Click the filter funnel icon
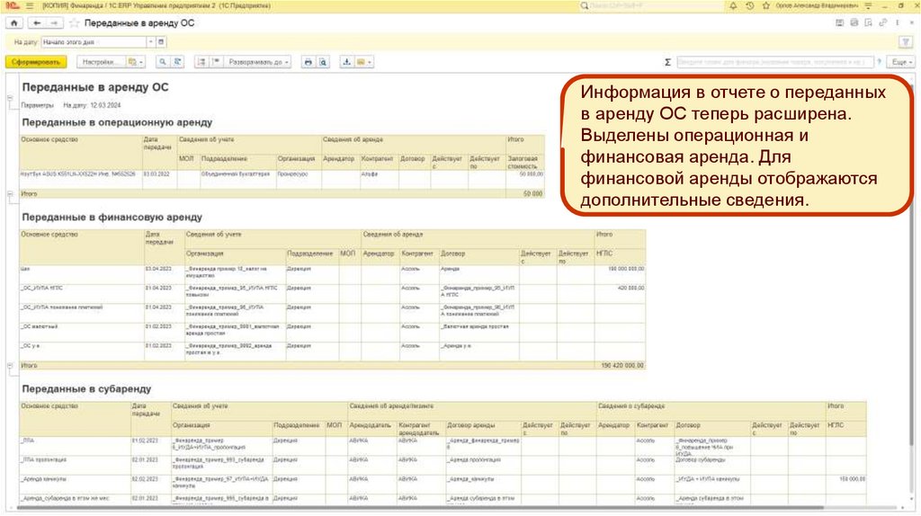Screen dimensions: 921x516 click(905, 42)
